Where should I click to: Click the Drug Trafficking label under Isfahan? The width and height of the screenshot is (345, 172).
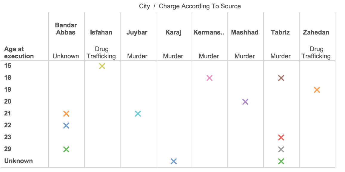click(x=102, y=53)
